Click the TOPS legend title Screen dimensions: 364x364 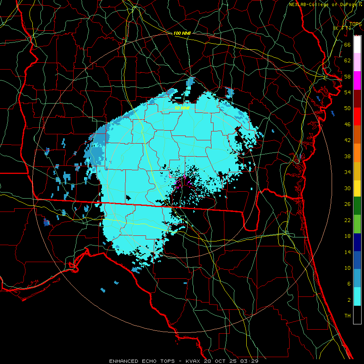coord(355,24)
